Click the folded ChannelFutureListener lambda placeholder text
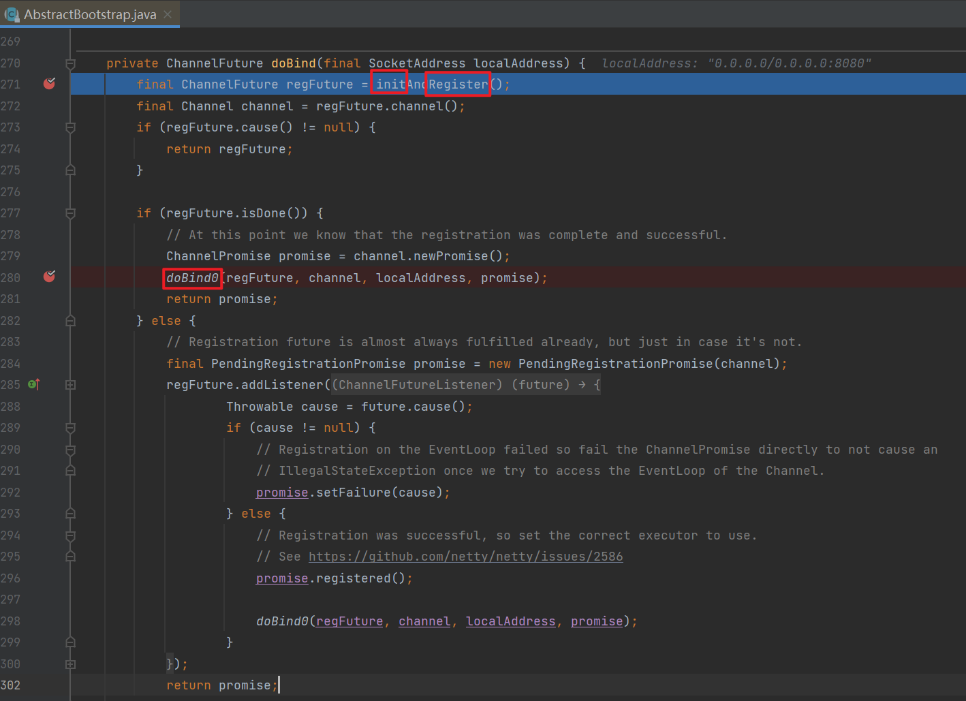 [466, 385]
